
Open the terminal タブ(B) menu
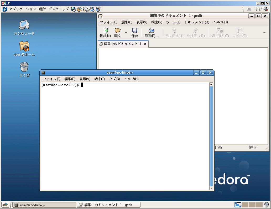114,79
